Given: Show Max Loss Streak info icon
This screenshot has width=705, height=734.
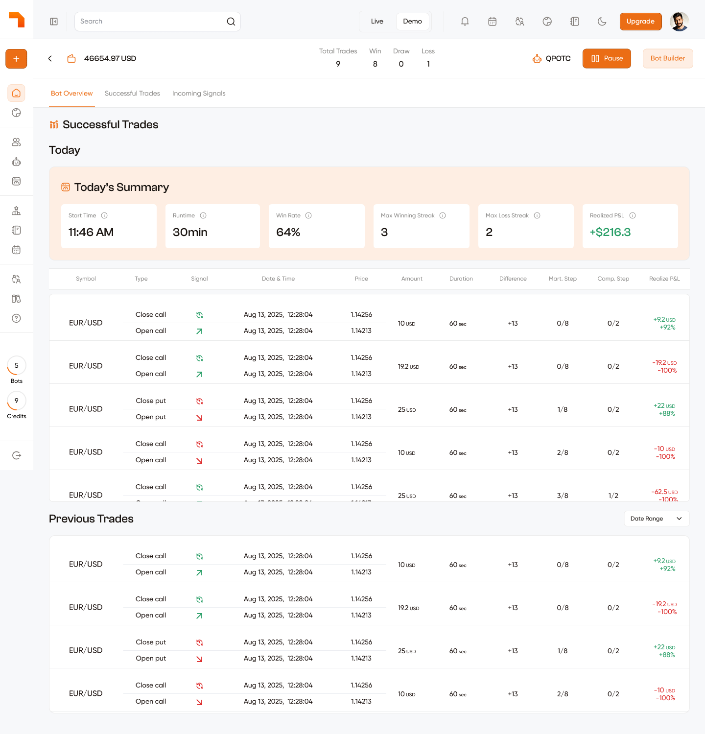Looking at the screenshot, I should click(x=537, y=215).
